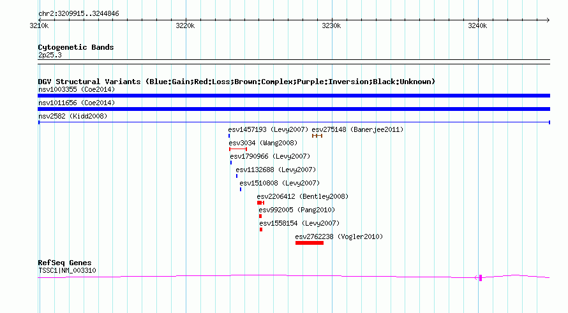Click the 3230k ruler label
Screen dimensions: 568x313
tap(331, 25)
